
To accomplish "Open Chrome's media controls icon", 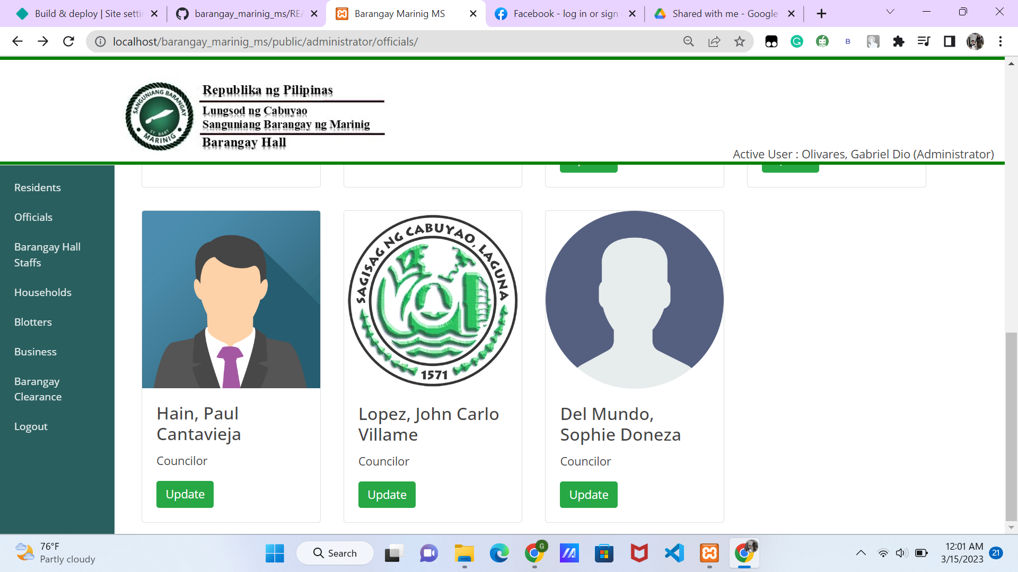I will tap(924, 41).
